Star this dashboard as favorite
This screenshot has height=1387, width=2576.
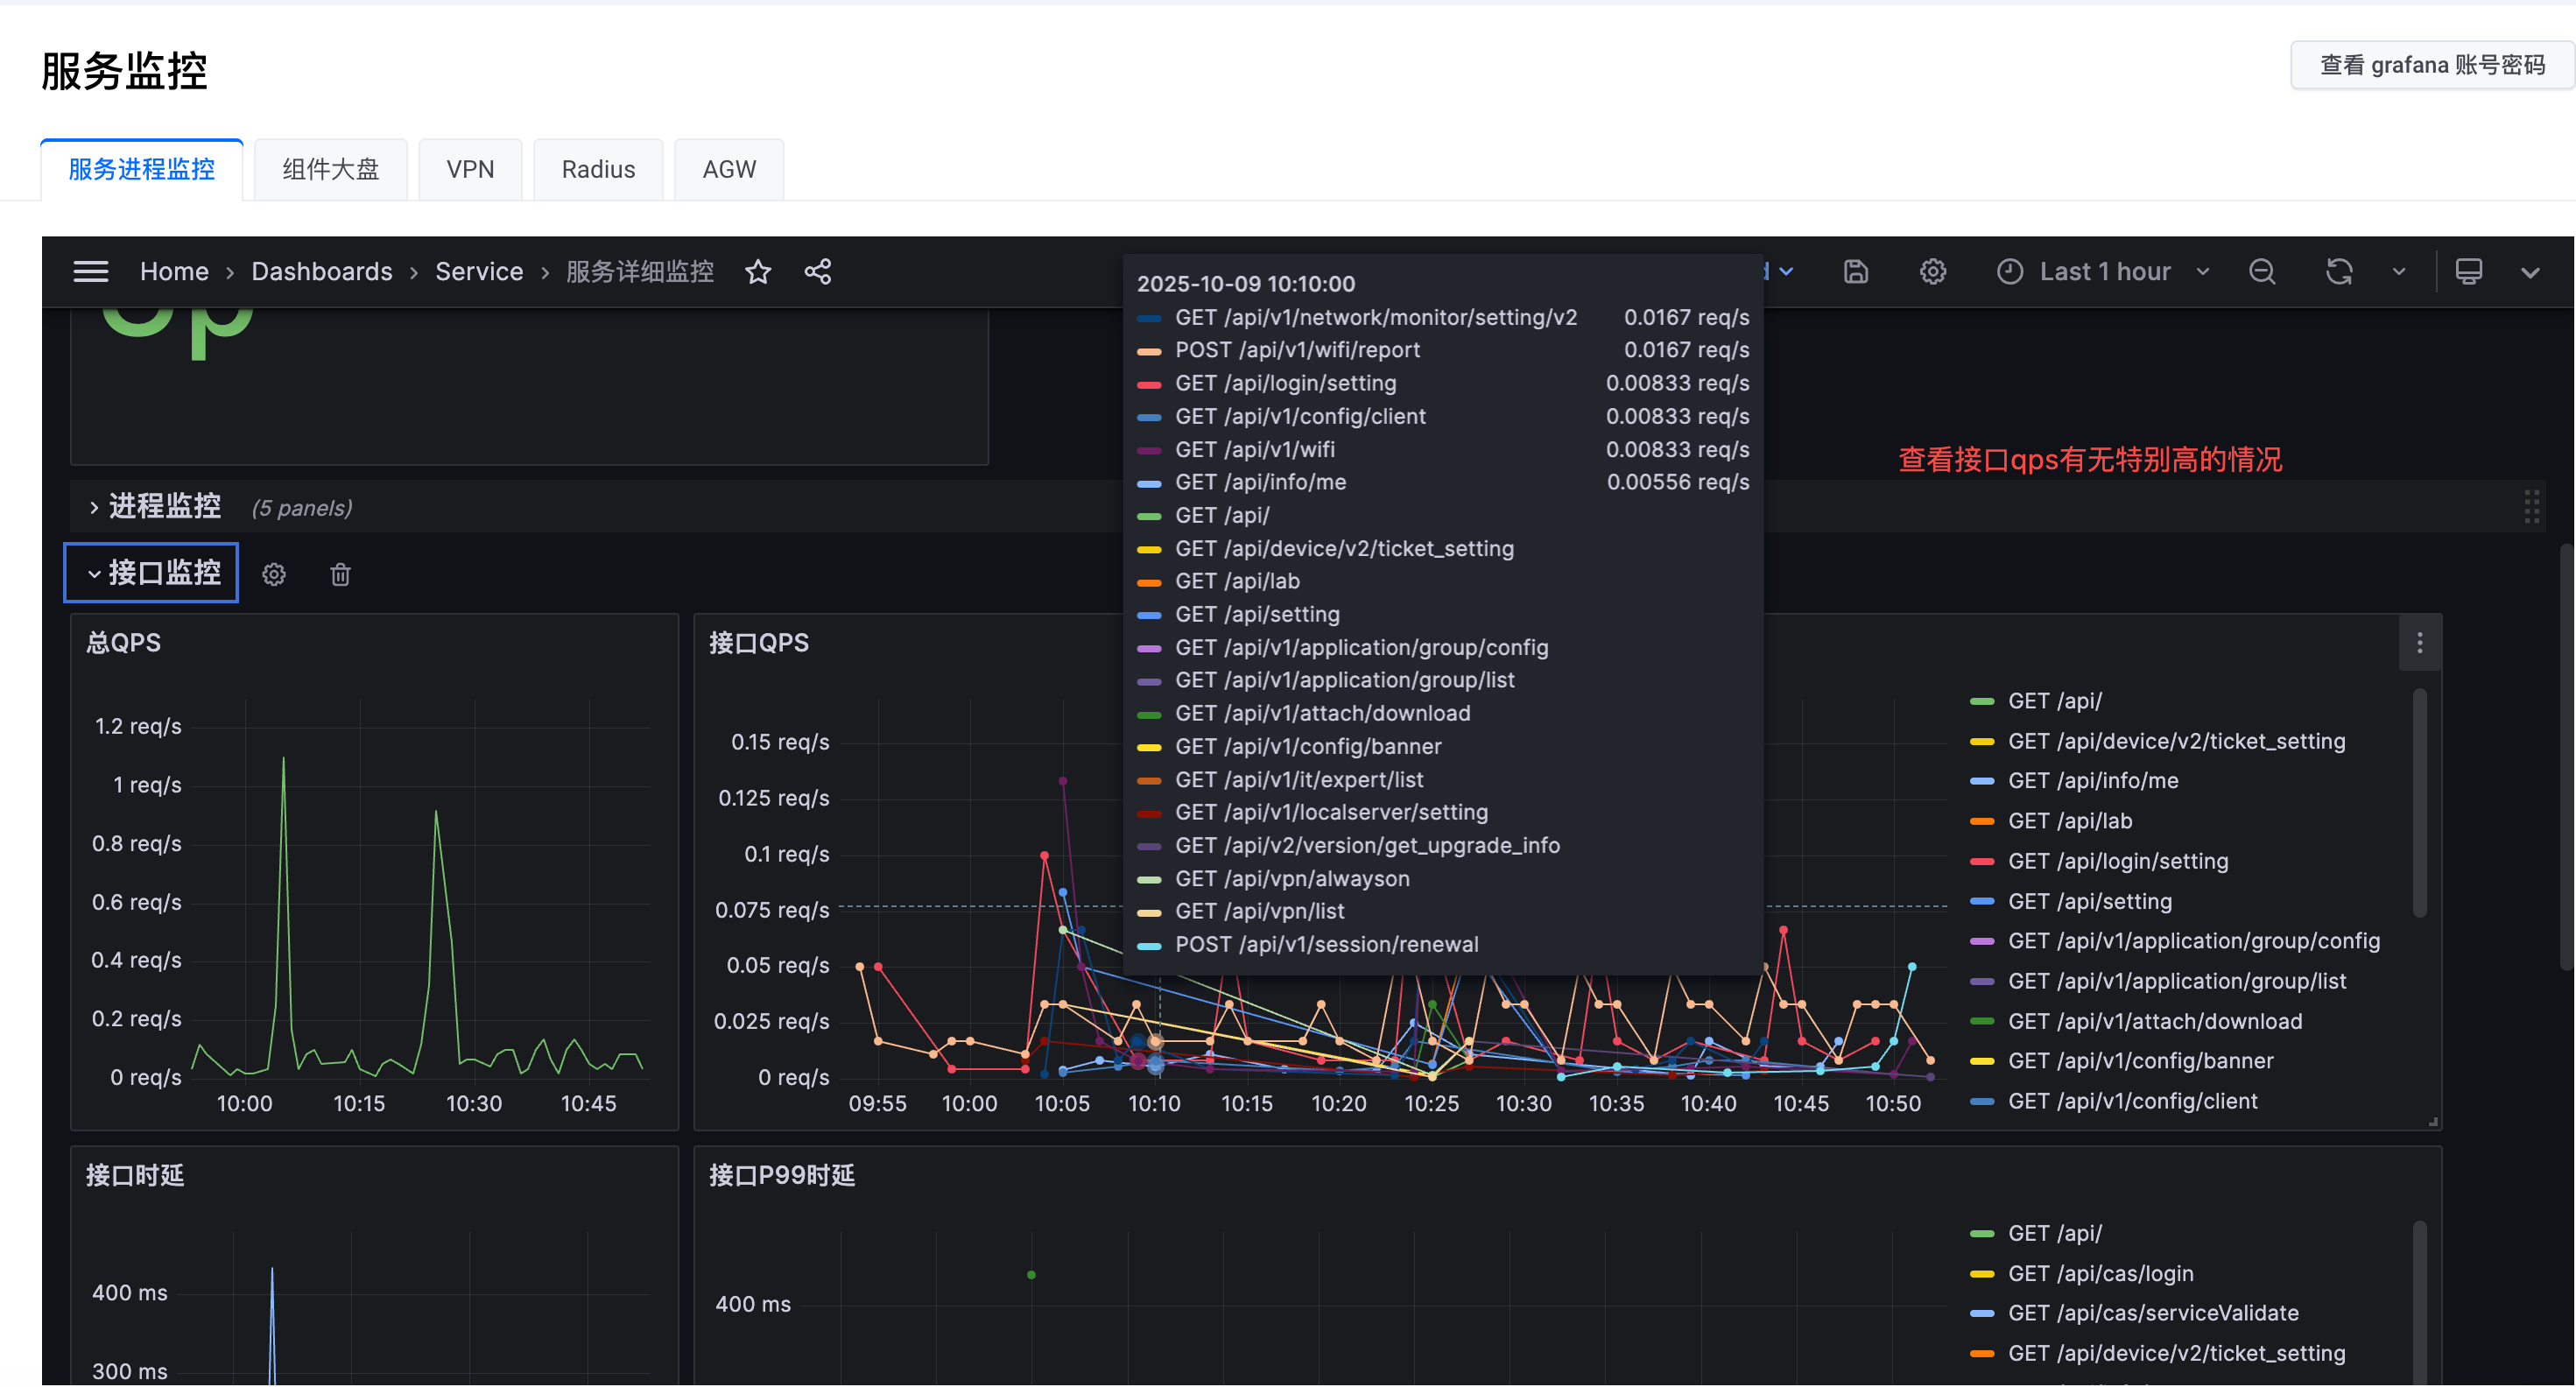point(758,271)
